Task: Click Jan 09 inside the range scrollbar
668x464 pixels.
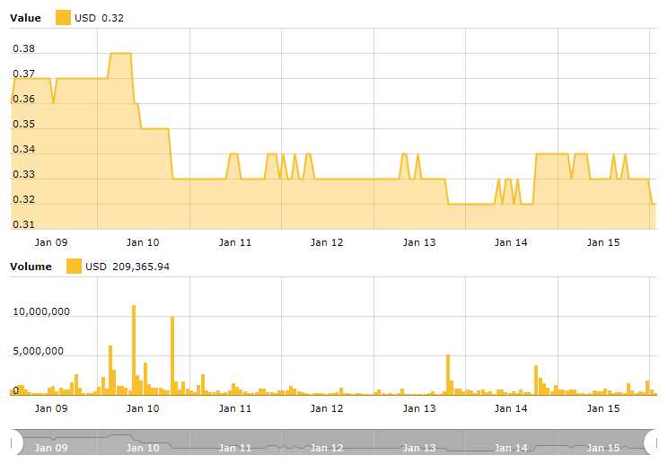Action: tap(51, 448)
